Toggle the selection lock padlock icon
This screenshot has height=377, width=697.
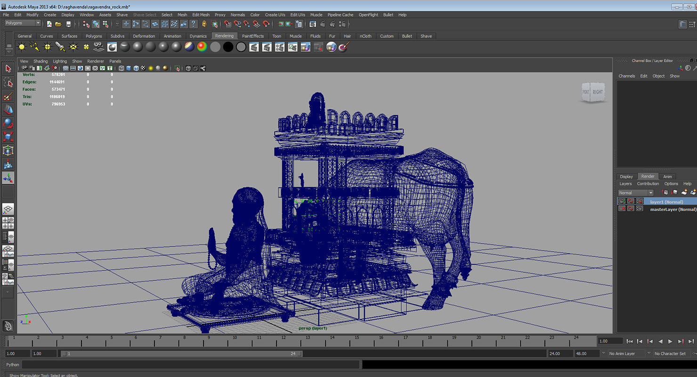point(204,24)
